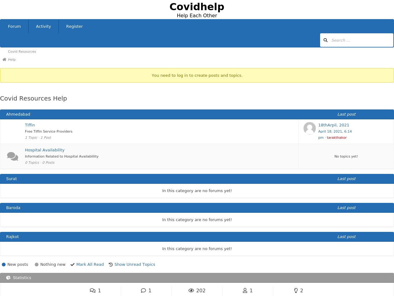Viewport: 394px width, 296px height.
Task: Click the history icon beside Show Unread Topics
Action: pyautogui.click(x=111, y=265)
